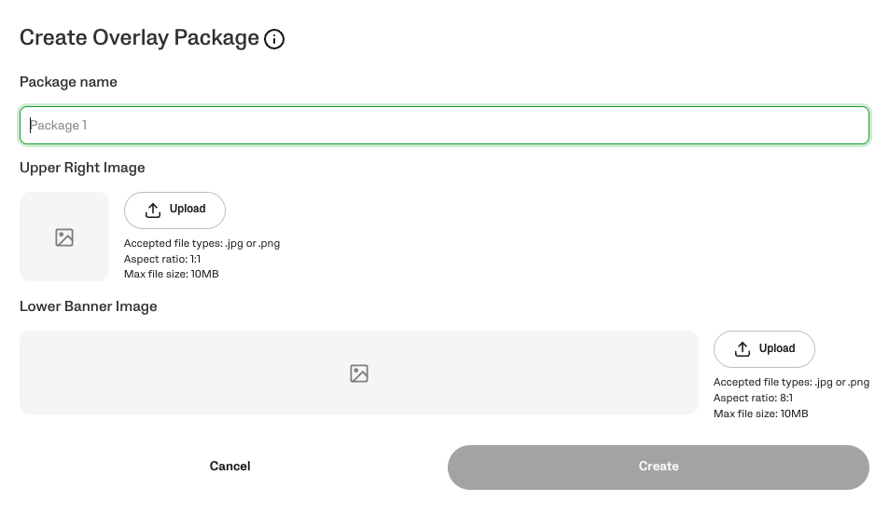Click "Max file size: 10MB" under Upper Right Image
This screenshot has width=889, height=515.
172,274
